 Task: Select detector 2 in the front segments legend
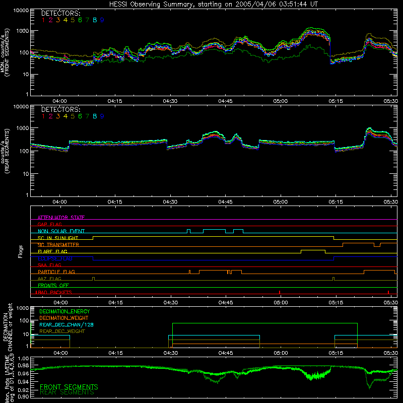click(51, 20)
